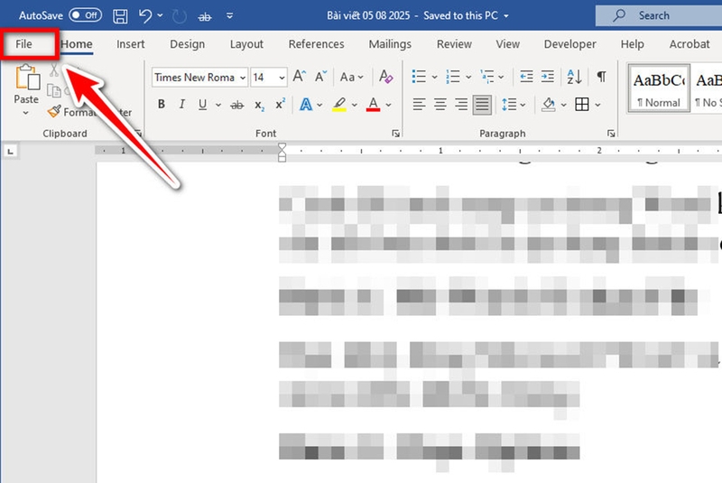This screenshot has width=722, height=483.
Task: Apply bullet list formatting
Action: click(x=419, y=77)
